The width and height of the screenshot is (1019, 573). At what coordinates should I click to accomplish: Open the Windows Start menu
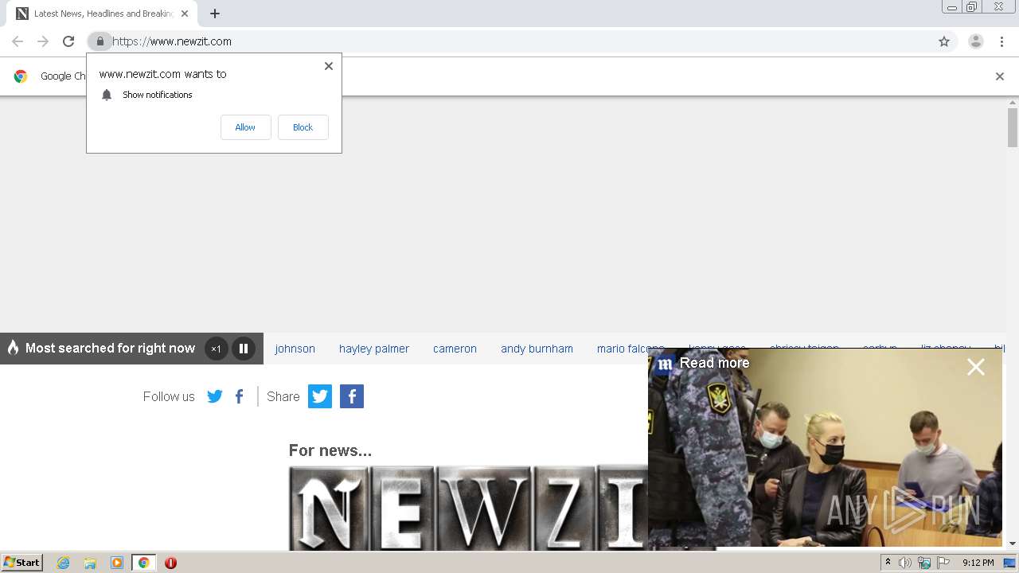[x=22, y=563]
